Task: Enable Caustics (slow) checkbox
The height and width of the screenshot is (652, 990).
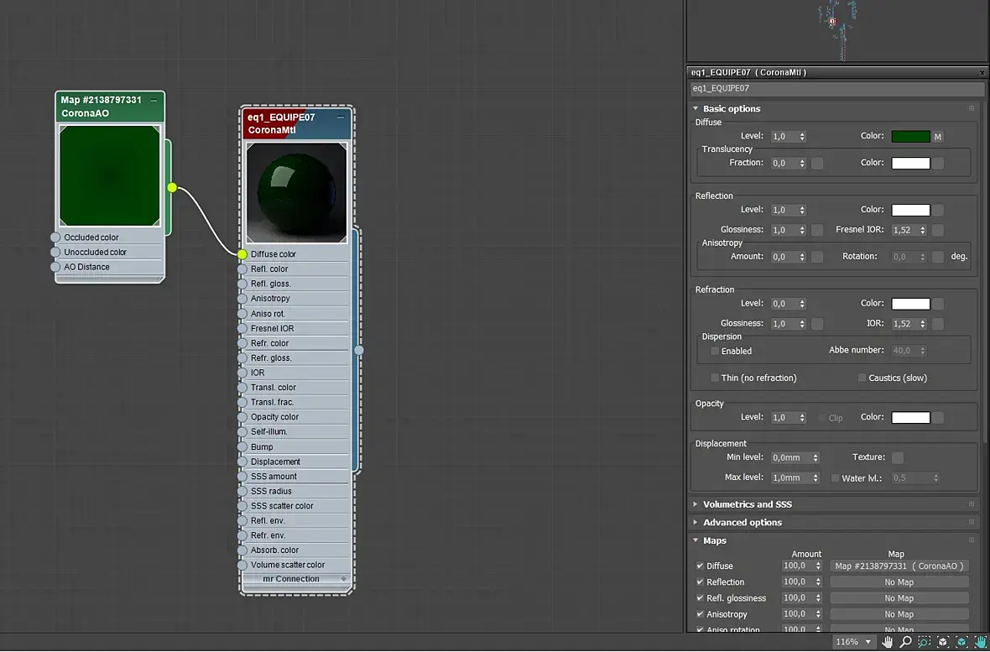Action: click(x=862, y=378)
